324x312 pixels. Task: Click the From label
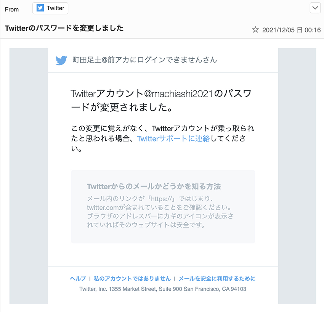pyautogui.click(x=12, y=9)
